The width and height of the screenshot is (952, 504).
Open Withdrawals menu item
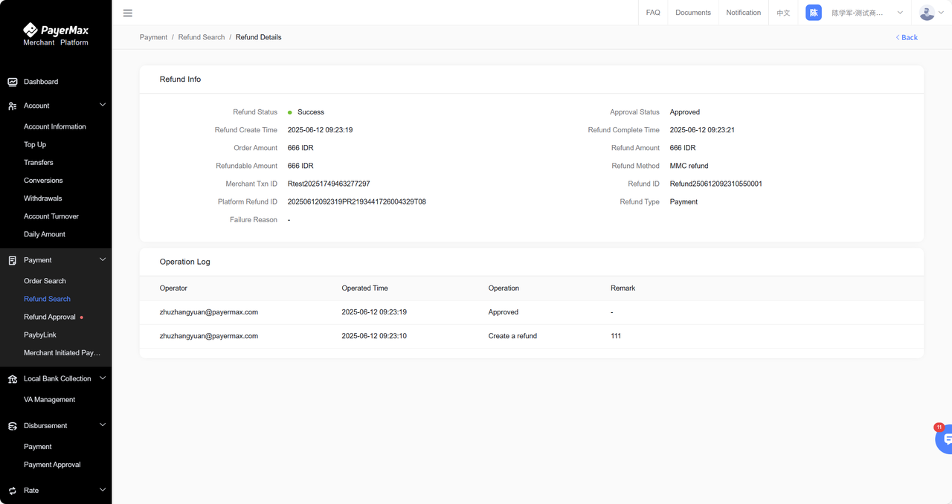pos(43,198)
